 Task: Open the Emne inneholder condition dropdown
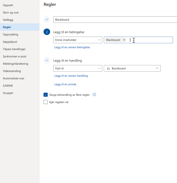pyautogui.click(x=78, y=40)
